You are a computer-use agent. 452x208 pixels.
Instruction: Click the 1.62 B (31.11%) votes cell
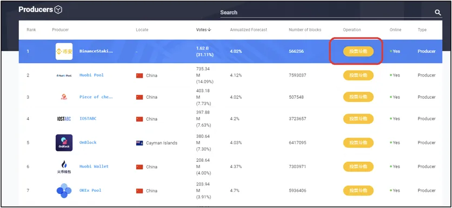coord(205,51)
